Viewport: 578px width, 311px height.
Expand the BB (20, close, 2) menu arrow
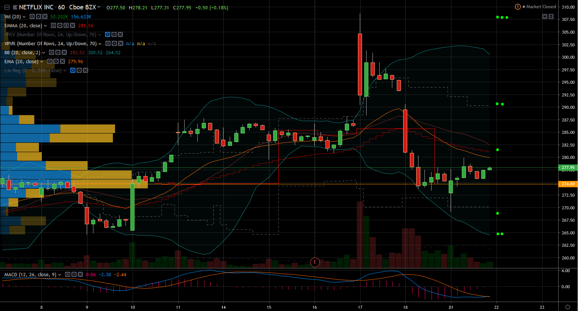[x=44, y=53]
